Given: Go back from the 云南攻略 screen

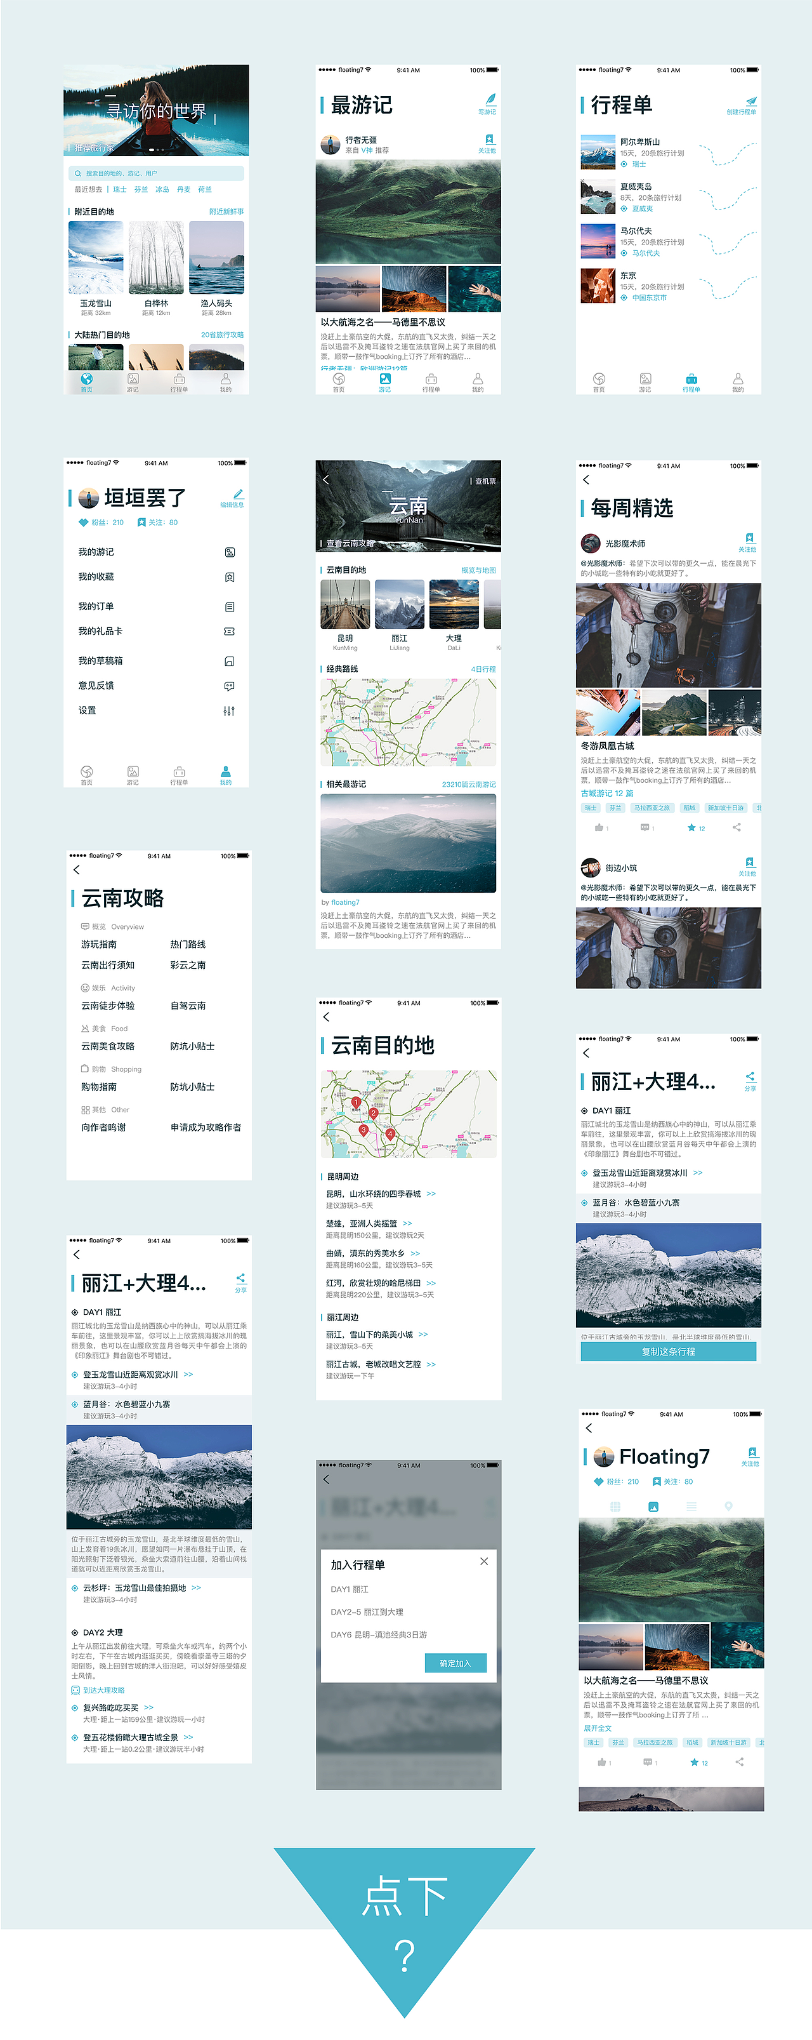Looking at the screenshot, I should (x=77, y=870).
